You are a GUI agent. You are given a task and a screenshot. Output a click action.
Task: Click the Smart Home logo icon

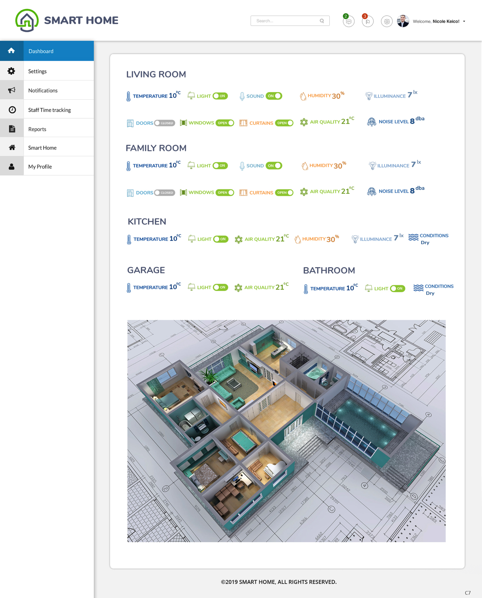coord(27,20)
